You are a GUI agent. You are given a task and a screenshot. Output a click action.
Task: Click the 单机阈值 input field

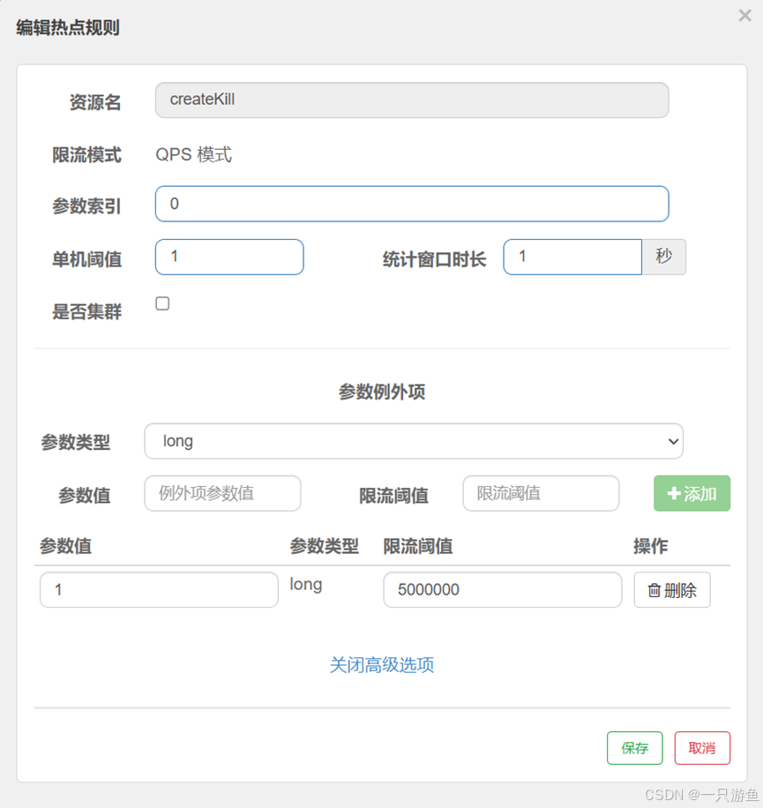tap(229, 257)
